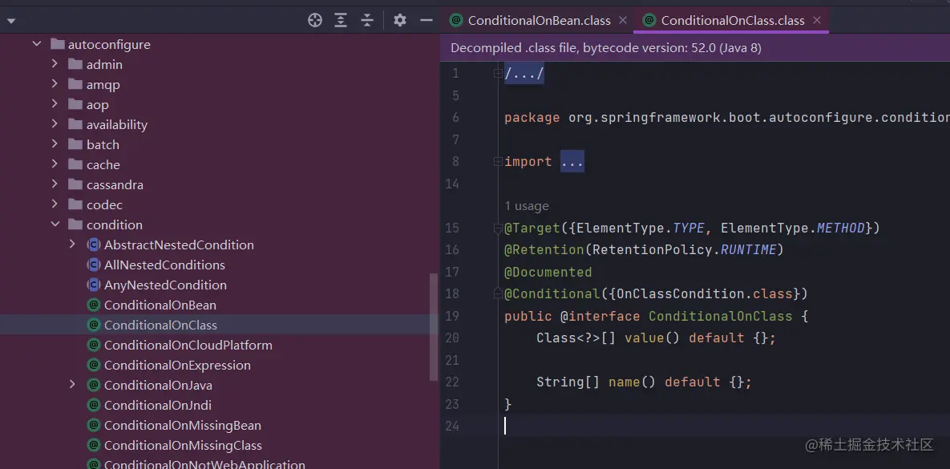This screenshot has height=469, width=950.
Task: Switch to ConditionalOnBean.class tab
Action: tap(540, 21)
